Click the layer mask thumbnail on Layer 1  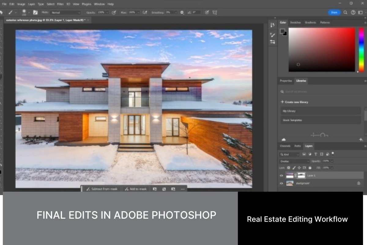(301, 175)
